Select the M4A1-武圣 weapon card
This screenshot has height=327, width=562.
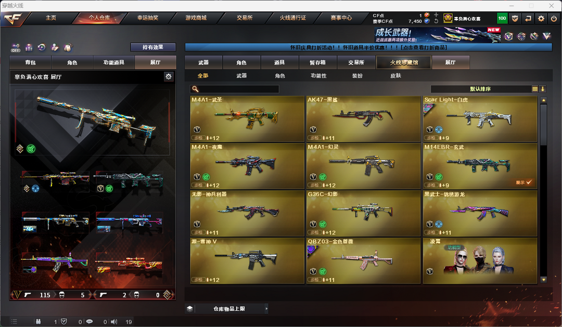(x=247, y=119)
